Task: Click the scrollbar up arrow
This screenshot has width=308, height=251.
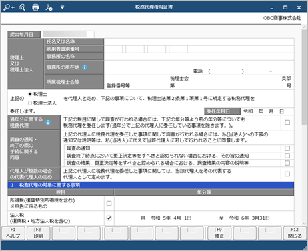Action: pos(305,27)
